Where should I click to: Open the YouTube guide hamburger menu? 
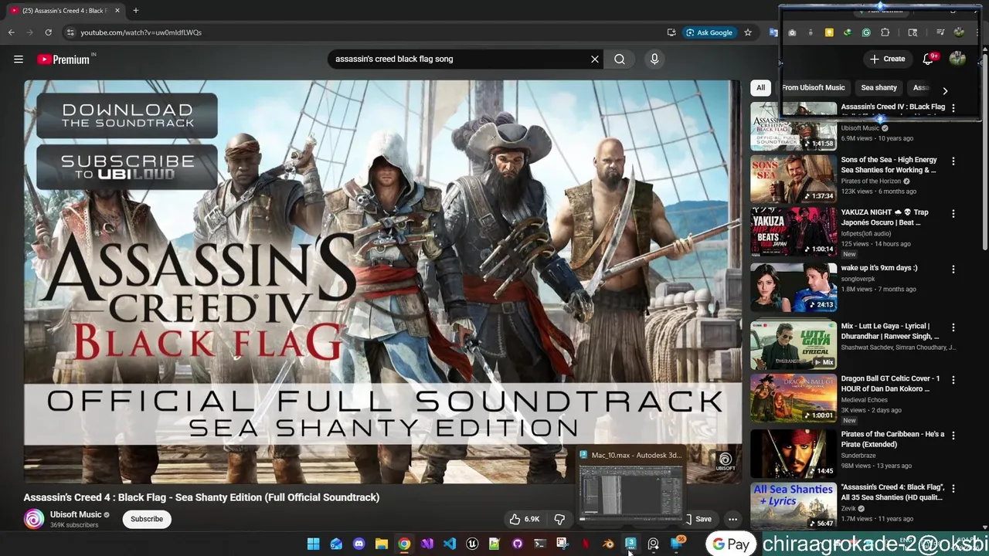coord(19,59)
